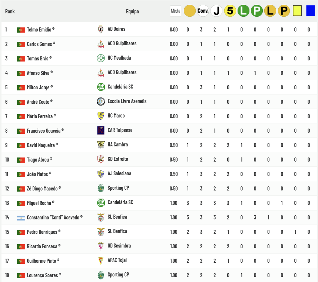Sort by the Conv. column icon

(203, 11)
